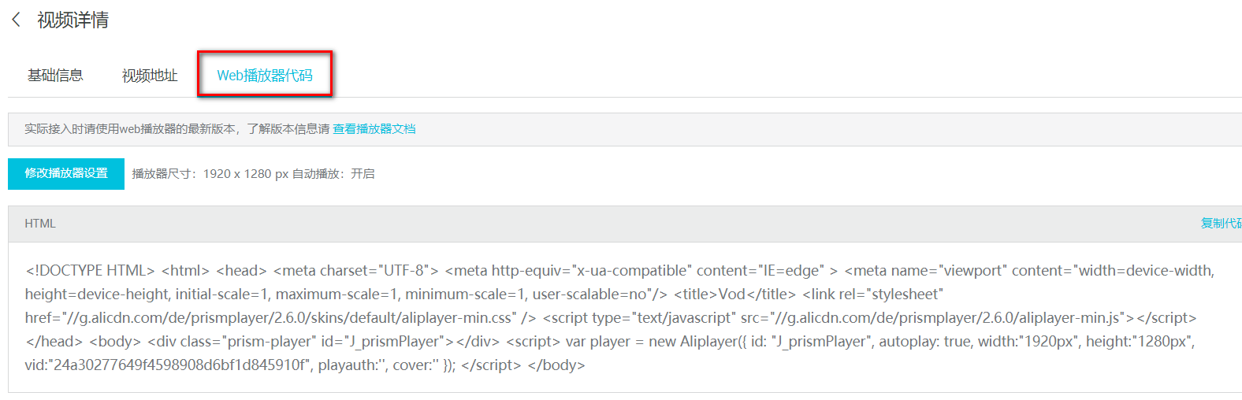
Task: Go back using the left arrow icon
Action: click(16, 20)
